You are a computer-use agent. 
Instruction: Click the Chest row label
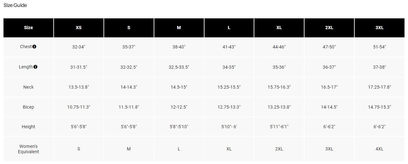26,47
